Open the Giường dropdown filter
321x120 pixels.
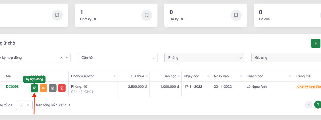click(285, 58)
